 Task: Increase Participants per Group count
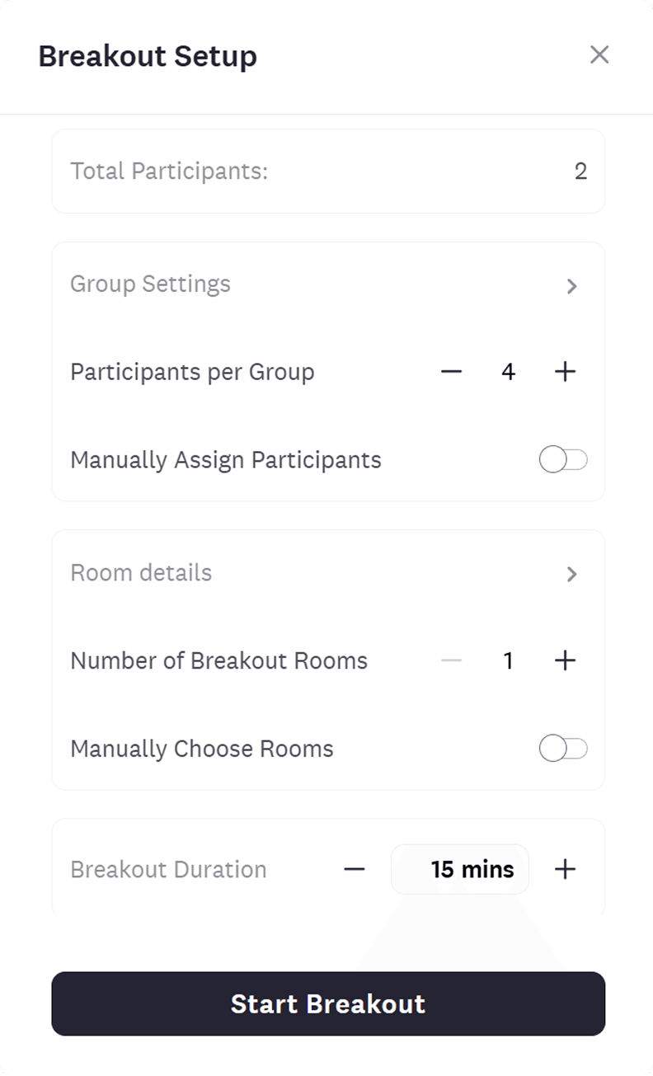coord(565,372)
